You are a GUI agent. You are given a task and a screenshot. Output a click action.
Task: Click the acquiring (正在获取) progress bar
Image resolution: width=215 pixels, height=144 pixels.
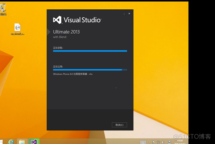[90, 51]
